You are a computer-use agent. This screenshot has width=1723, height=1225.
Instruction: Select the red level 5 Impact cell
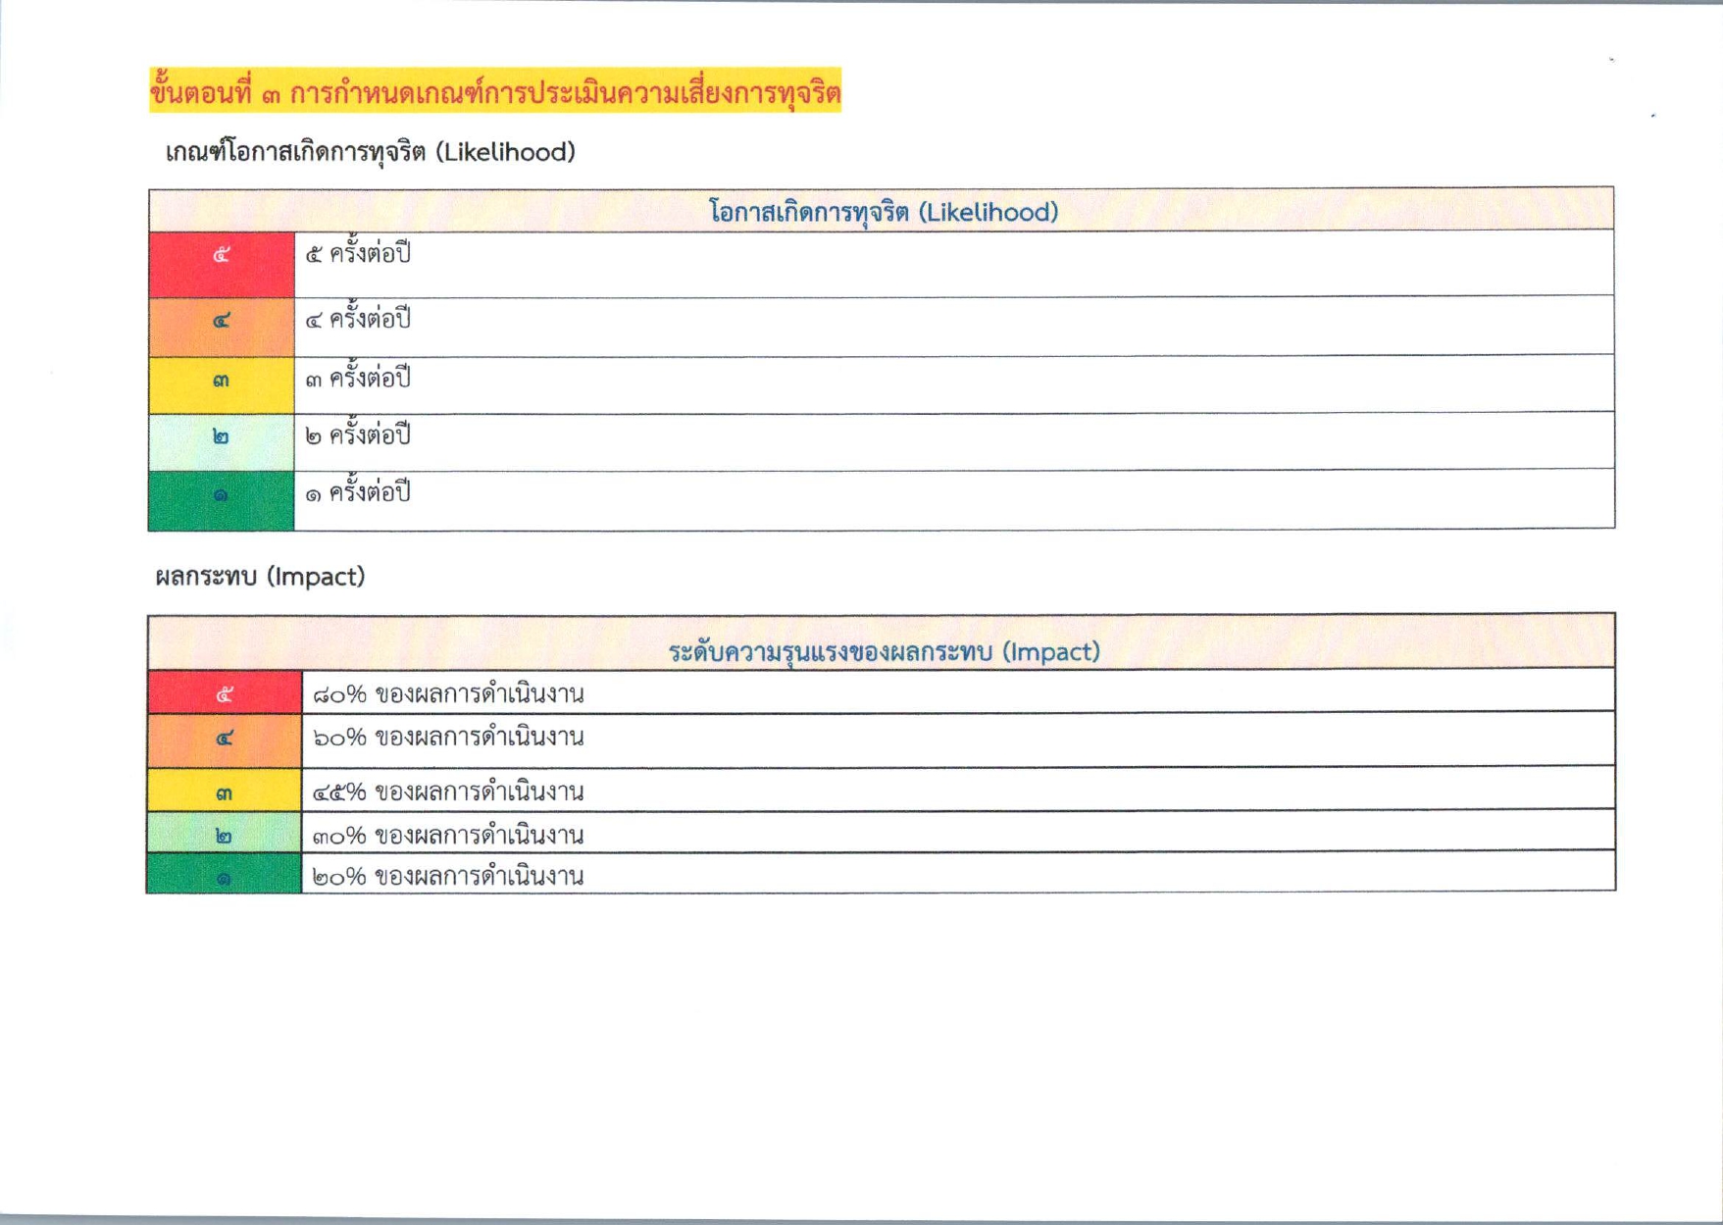pyautogui.click(x=225, y=692)
